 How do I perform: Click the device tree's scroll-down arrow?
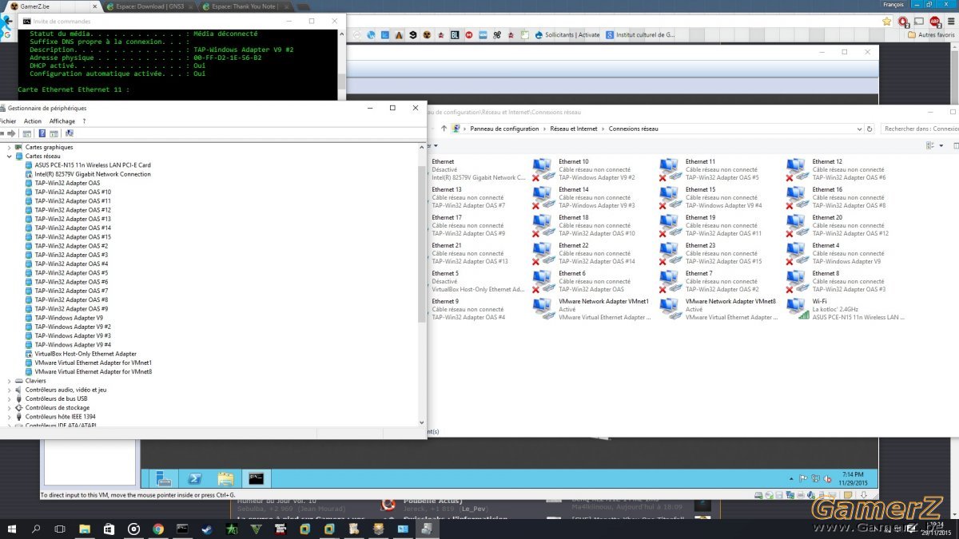tap(422, 422)
